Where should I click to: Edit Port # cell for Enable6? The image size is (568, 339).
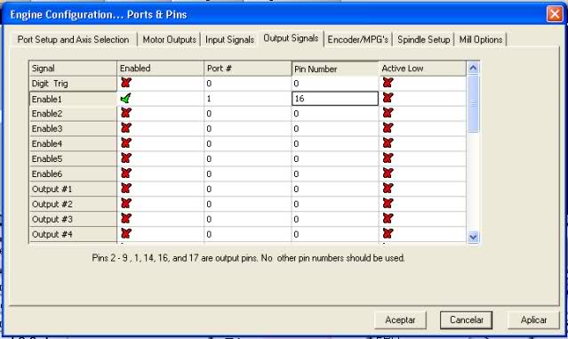[x=247, y=174]
